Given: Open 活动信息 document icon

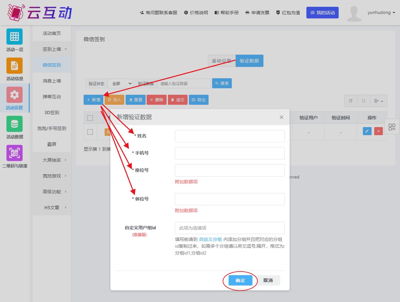Looking at the screenshot, I should [x=15, y=66].
